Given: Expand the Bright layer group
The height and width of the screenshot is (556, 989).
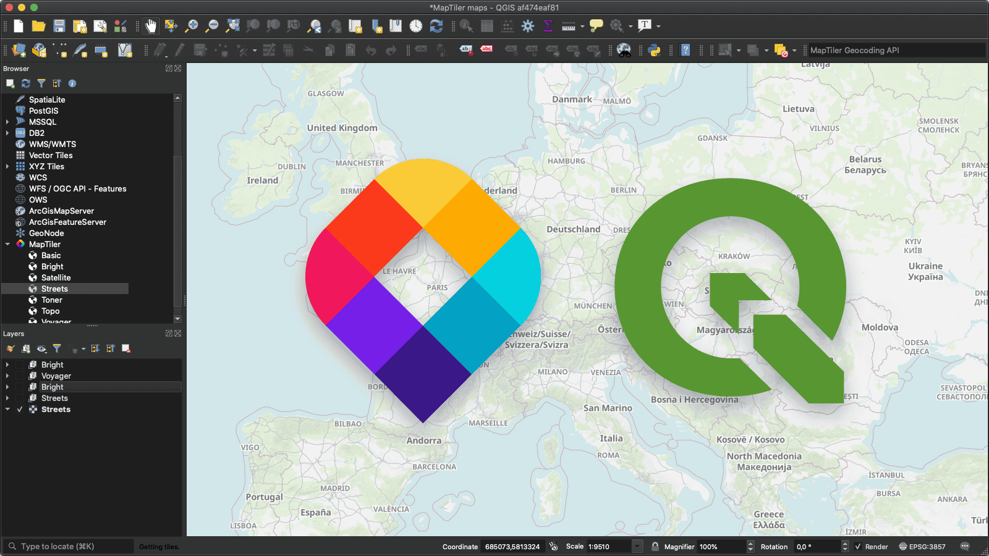Looking at the screenshot, I should 7,364.
